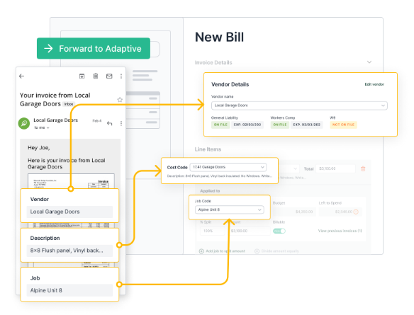Expand the 'to me' recipient details
This screenshot has height=315, width=414.
pos(42,127)
